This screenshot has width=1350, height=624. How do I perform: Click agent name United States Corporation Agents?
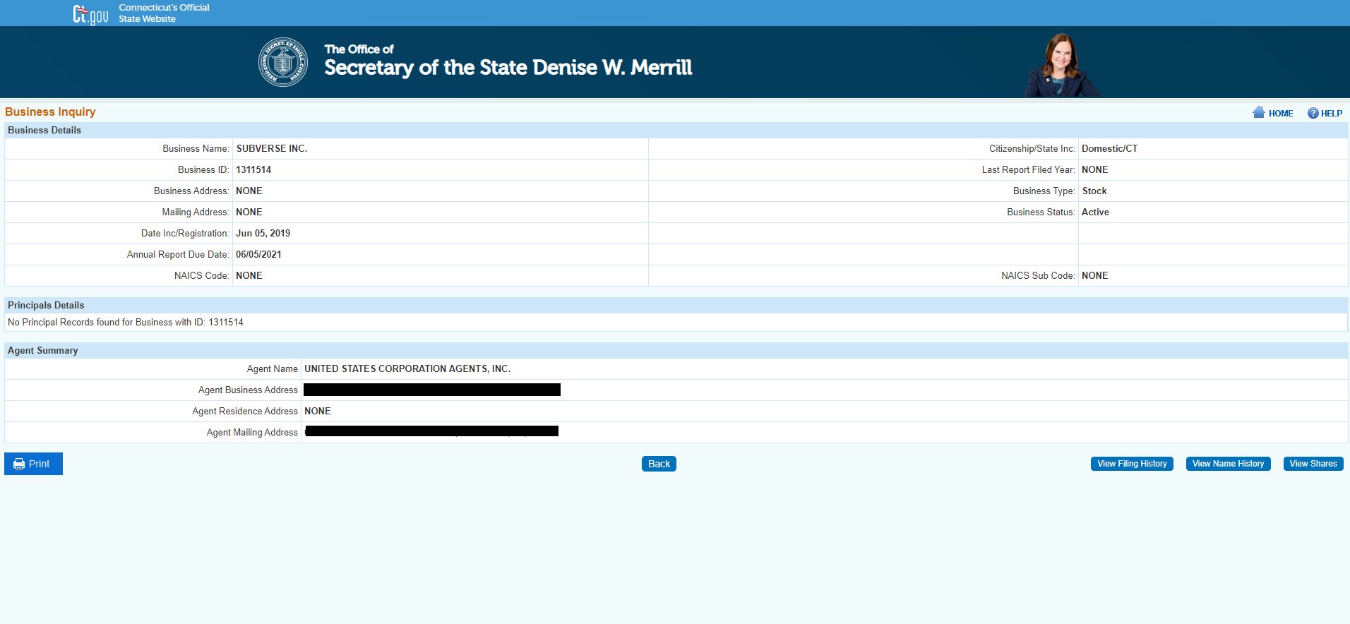(x=407, y=369)
